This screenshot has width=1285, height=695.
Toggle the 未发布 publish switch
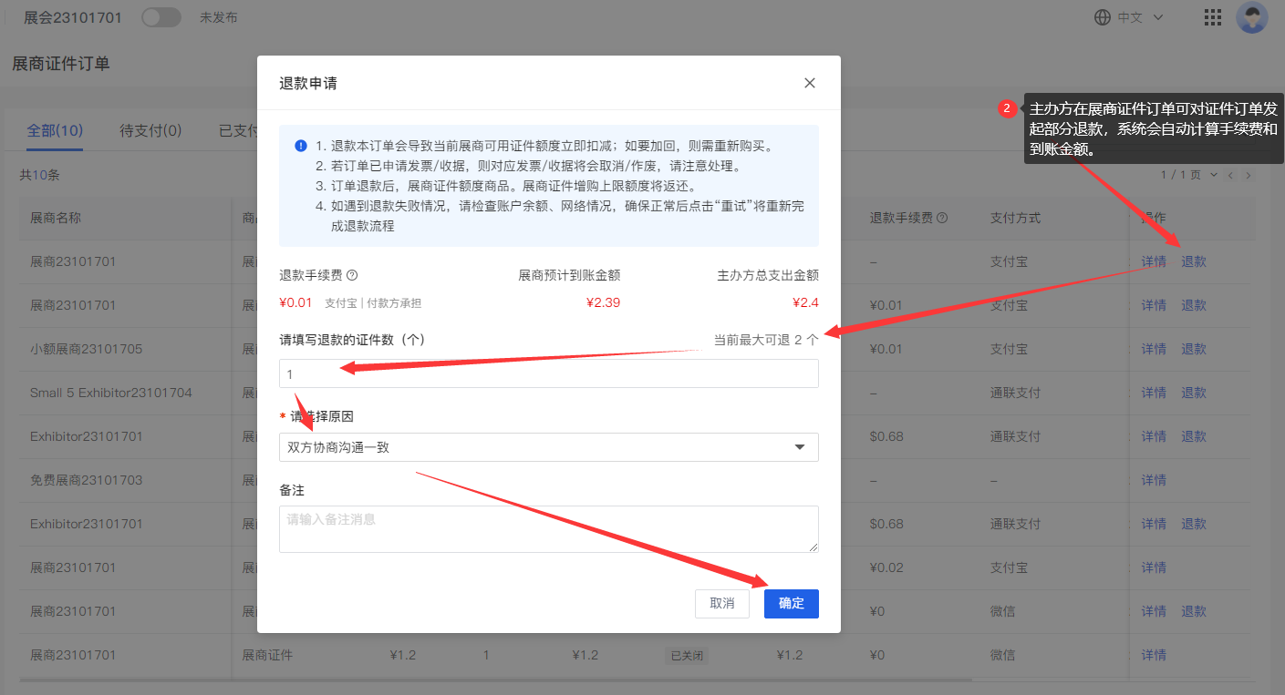(161, 16)
